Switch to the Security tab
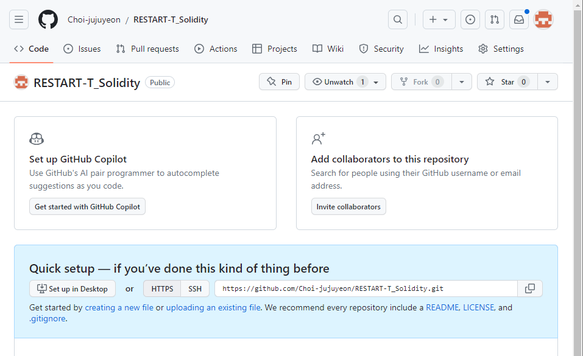This screenshot has height=356, width=583. [x=381, y=49]
